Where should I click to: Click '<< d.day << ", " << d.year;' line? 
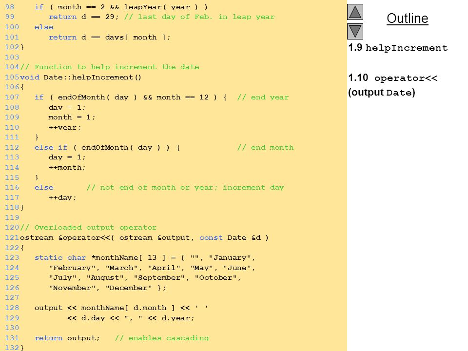pos(131,317)
